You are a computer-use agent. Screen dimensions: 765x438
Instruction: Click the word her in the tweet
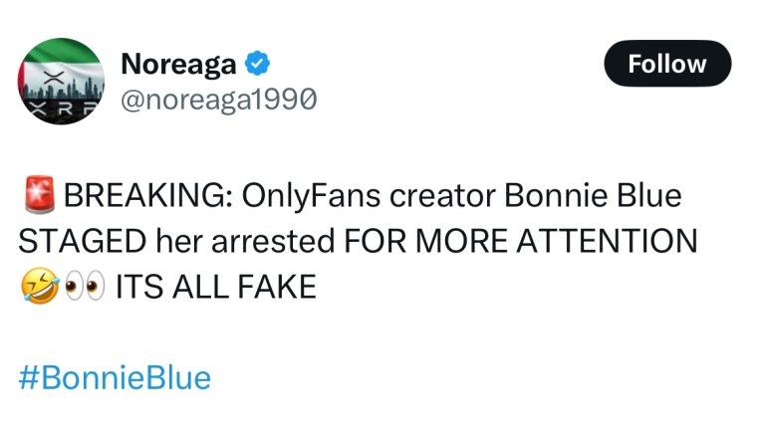tap(183, 242)
